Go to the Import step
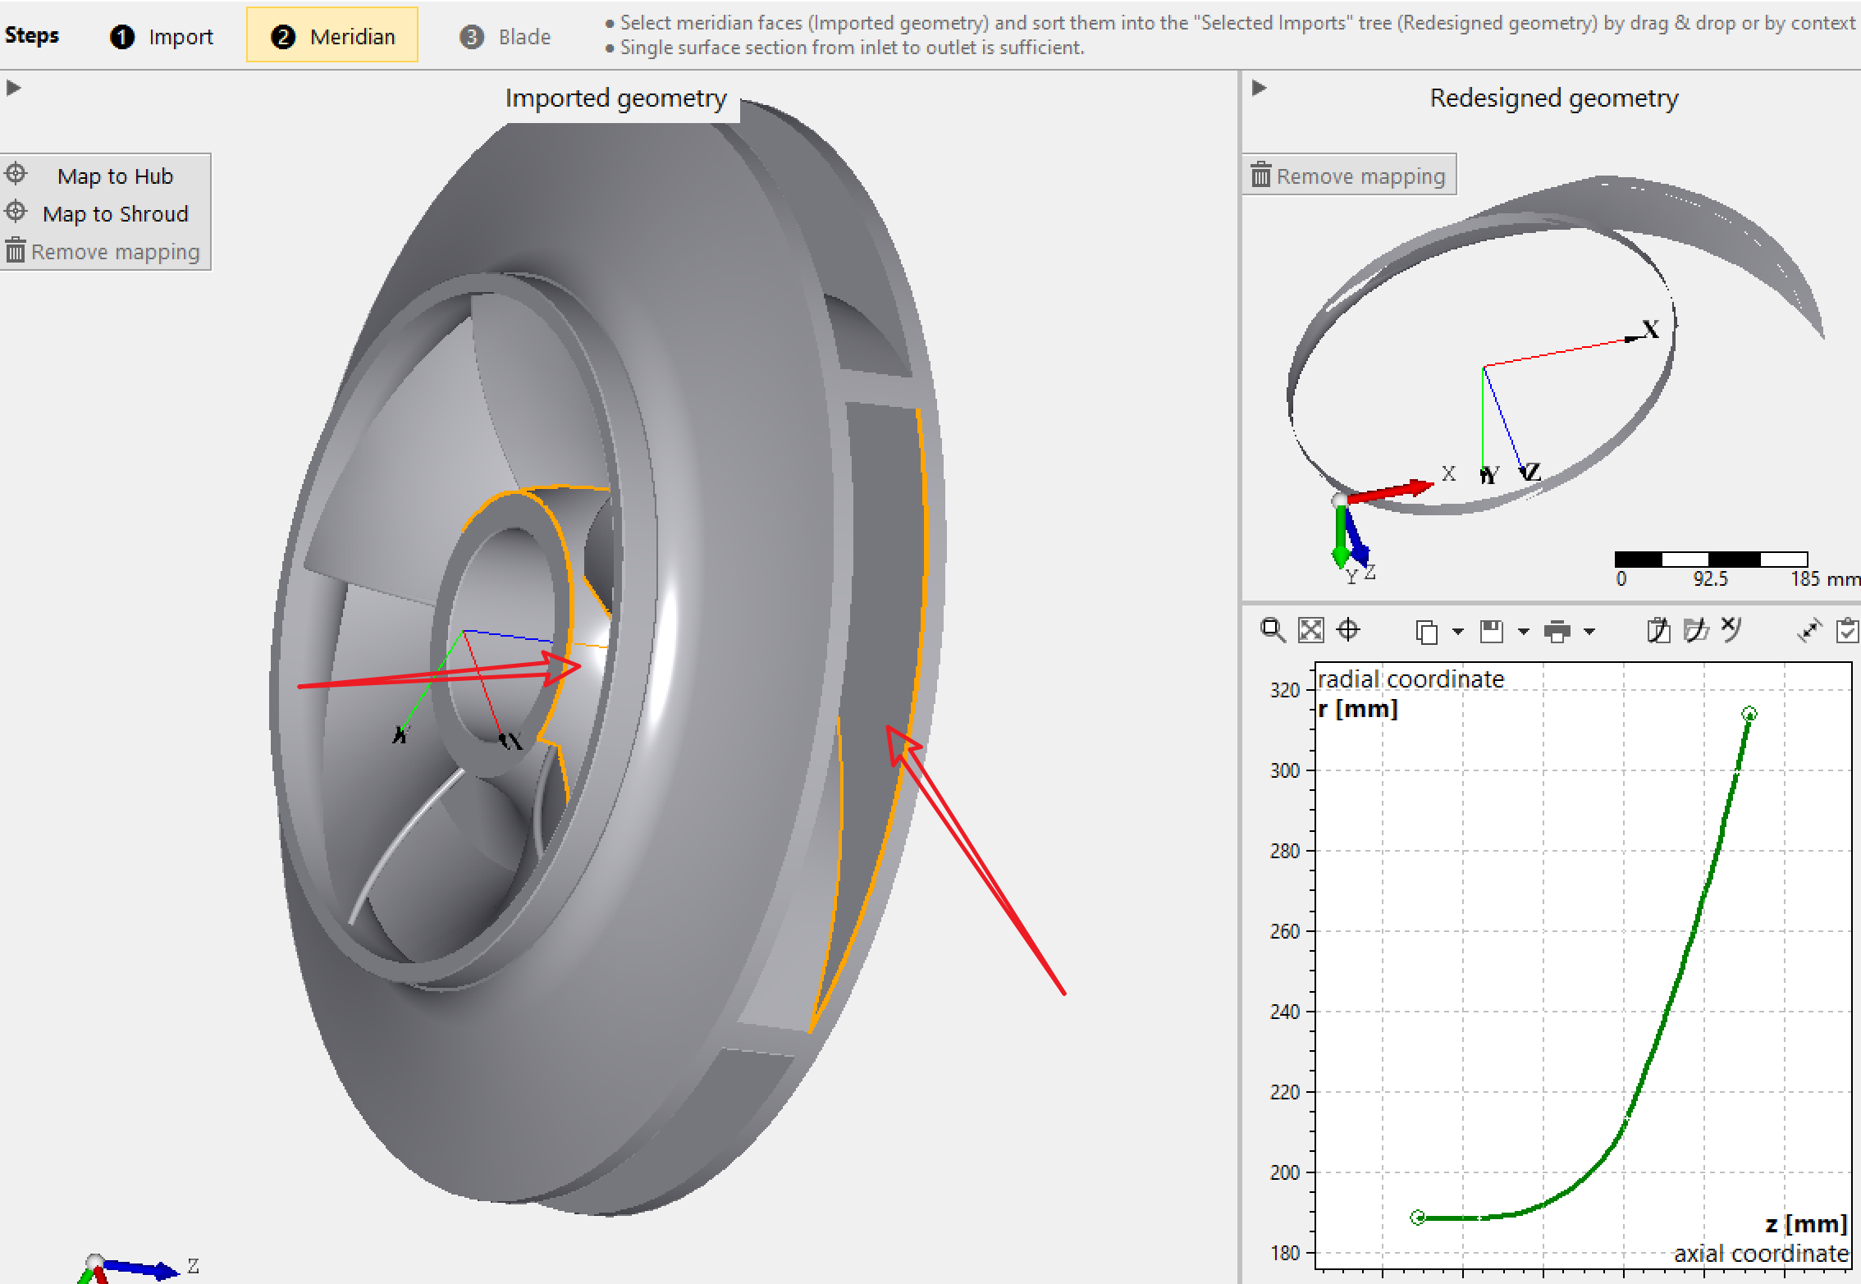Viewport: 1861px width, 1284px height. pyautogui.click(x=161, y=36)
